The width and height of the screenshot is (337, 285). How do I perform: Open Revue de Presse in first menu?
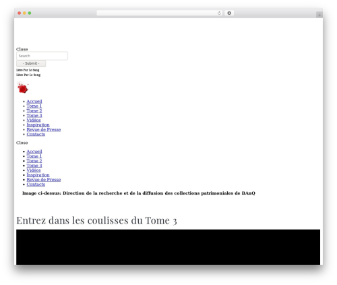coord(44,129)
